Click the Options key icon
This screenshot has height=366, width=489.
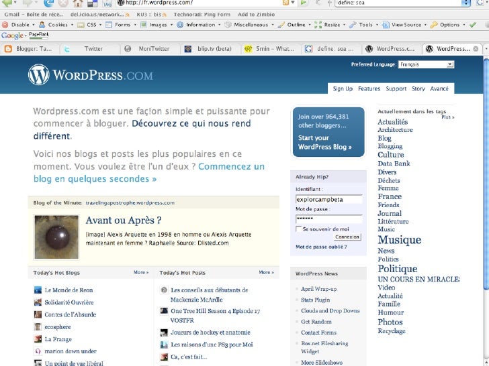(433, 25)
